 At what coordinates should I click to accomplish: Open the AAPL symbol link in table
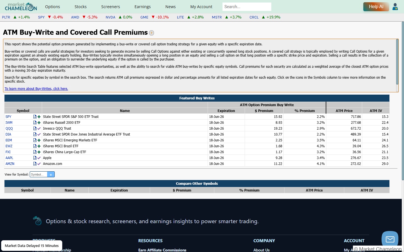[x=9, y=158]
